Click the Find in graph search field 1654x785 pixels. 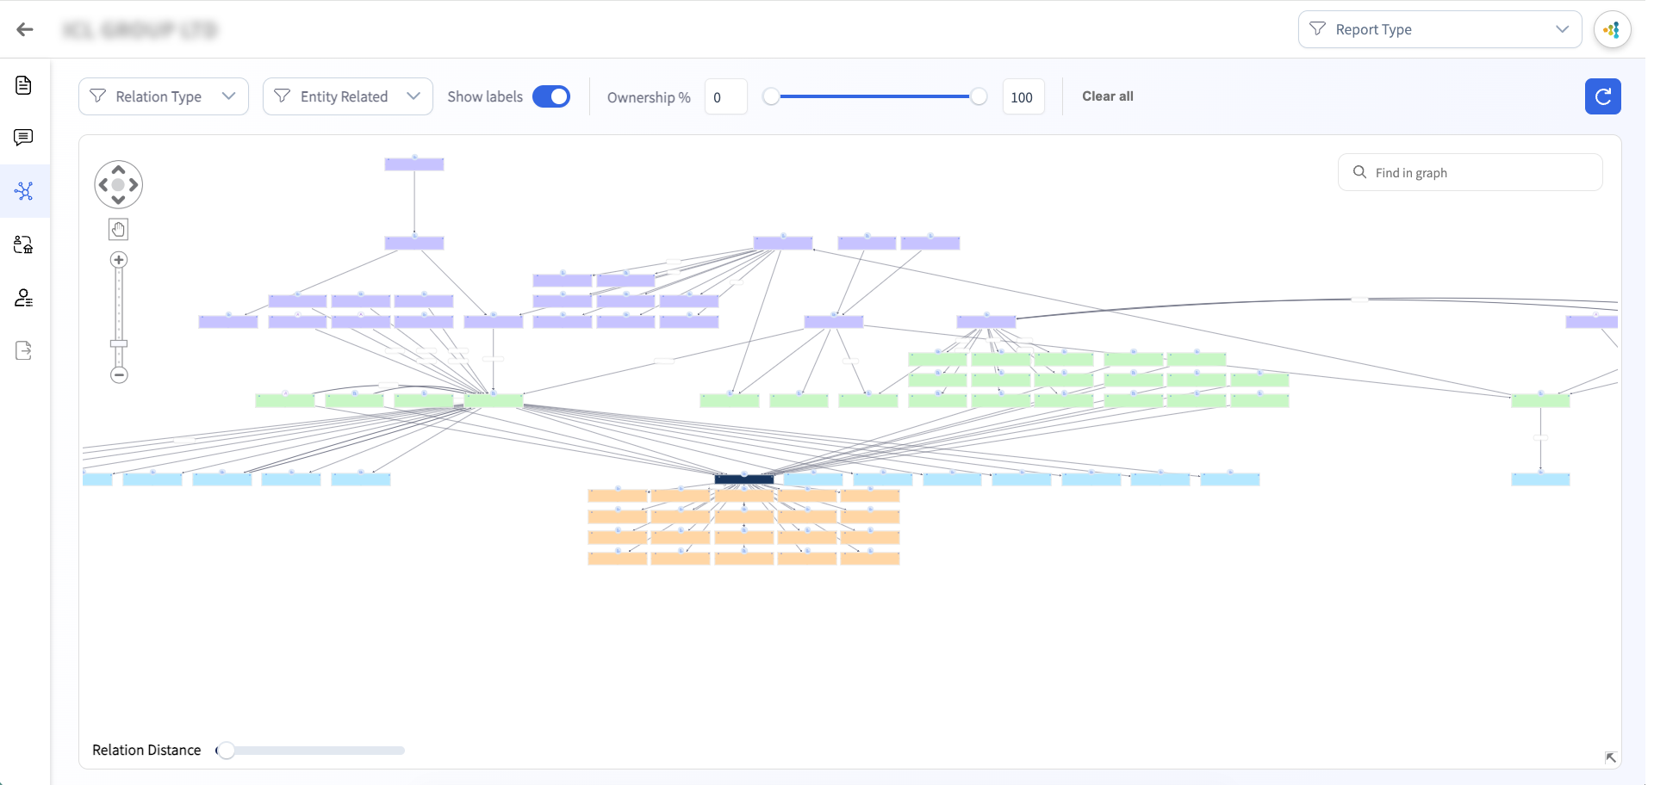(1470, 172)
